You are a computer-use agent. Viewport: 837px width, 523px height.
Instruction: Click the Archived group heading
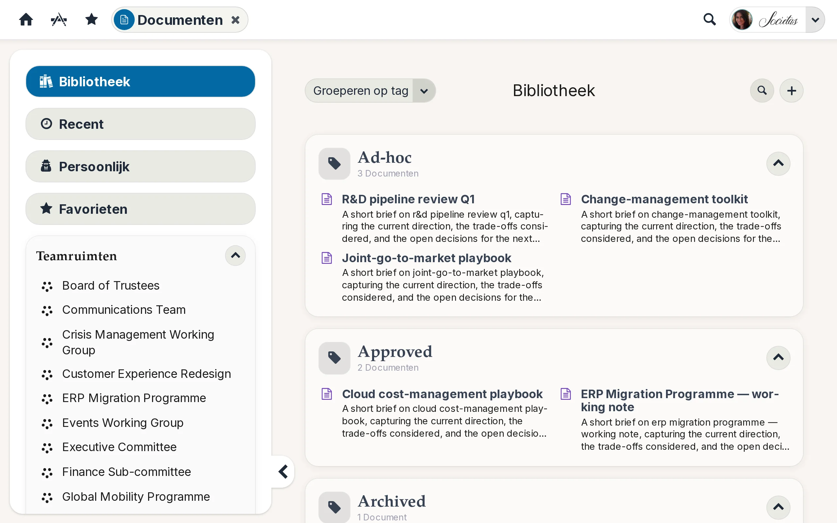point(391,501)
